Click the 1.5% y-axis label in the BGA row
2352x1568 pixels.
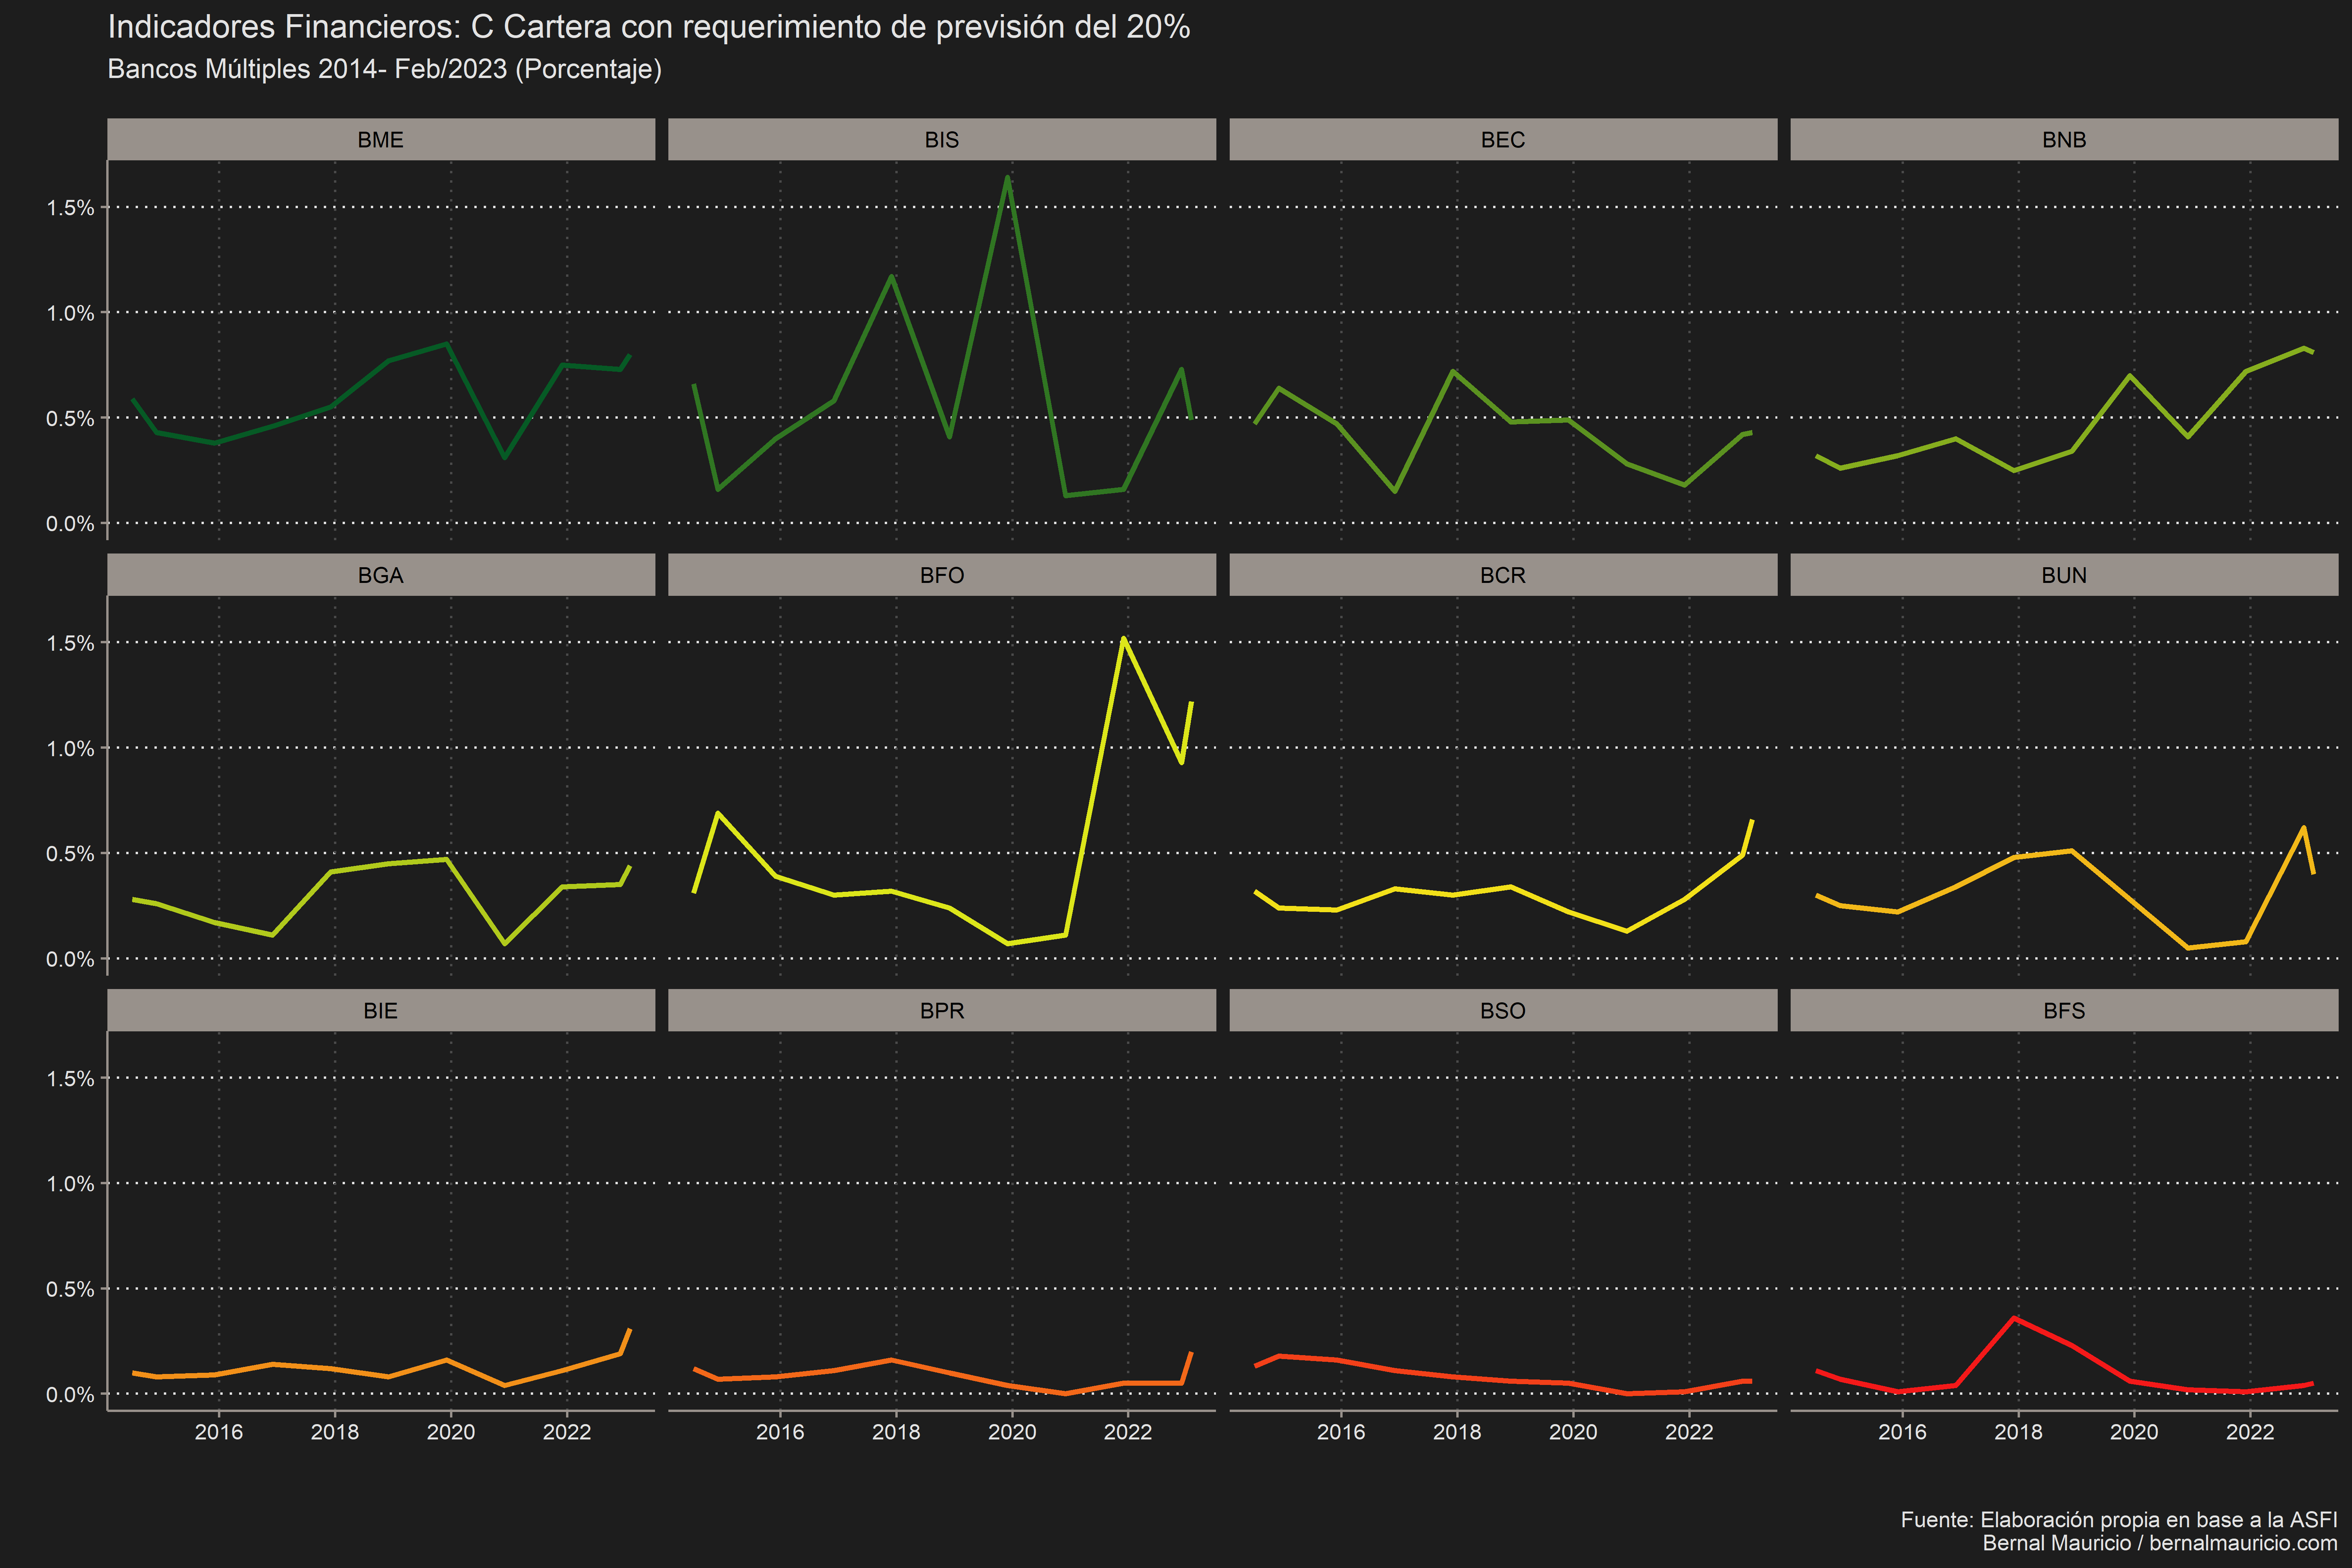click(70, 643)
